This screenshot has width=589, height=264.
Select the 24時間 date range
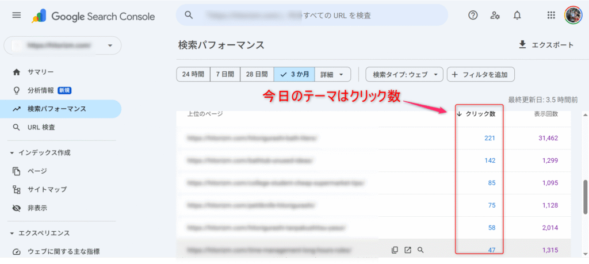click(x=193, y=74)
